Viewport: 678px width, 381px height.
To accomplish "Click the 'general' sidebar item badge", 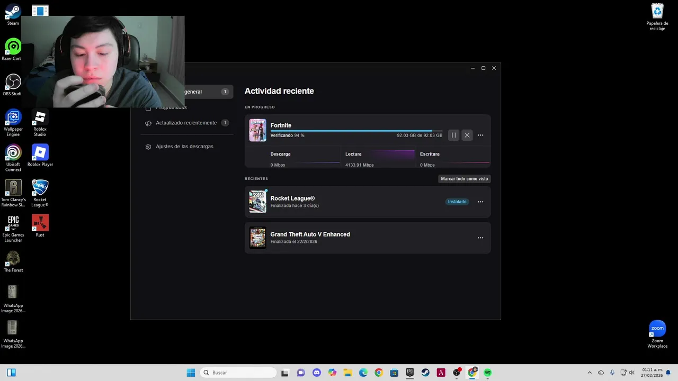I will (225, 92).
